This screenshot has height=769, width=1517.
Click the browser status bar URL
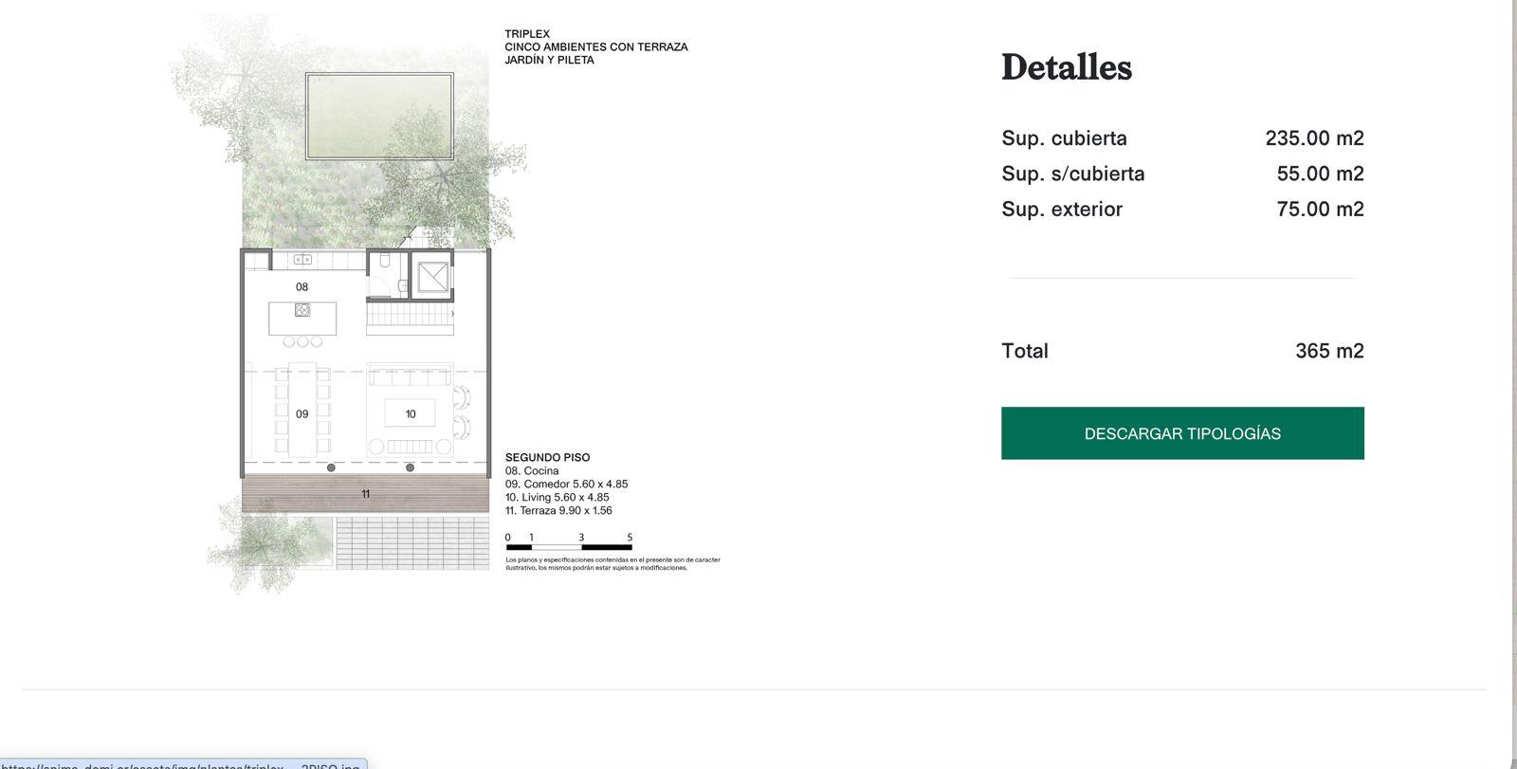(181, 764)
